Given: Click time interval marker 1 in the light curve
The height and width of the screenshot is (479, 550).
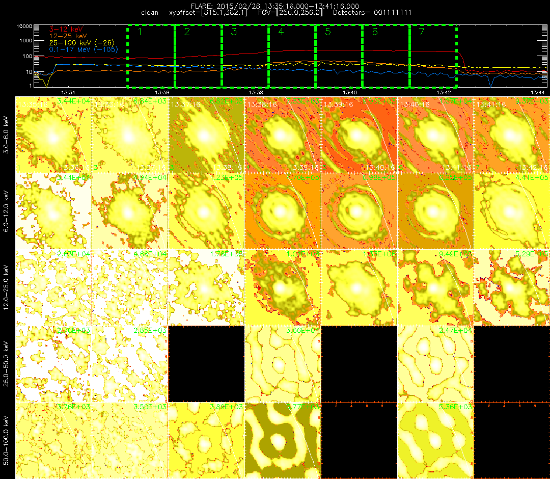Looking at the screenshot, I should pos(140,32).
